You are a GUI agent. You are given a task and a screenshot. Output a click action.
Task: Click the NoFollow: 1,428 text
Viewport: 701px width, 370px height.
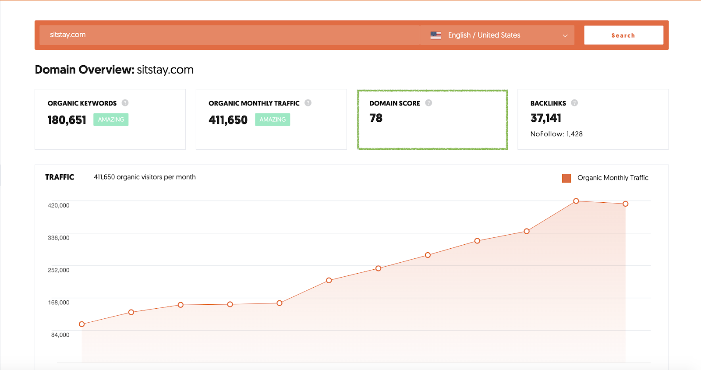click(556, 134)
